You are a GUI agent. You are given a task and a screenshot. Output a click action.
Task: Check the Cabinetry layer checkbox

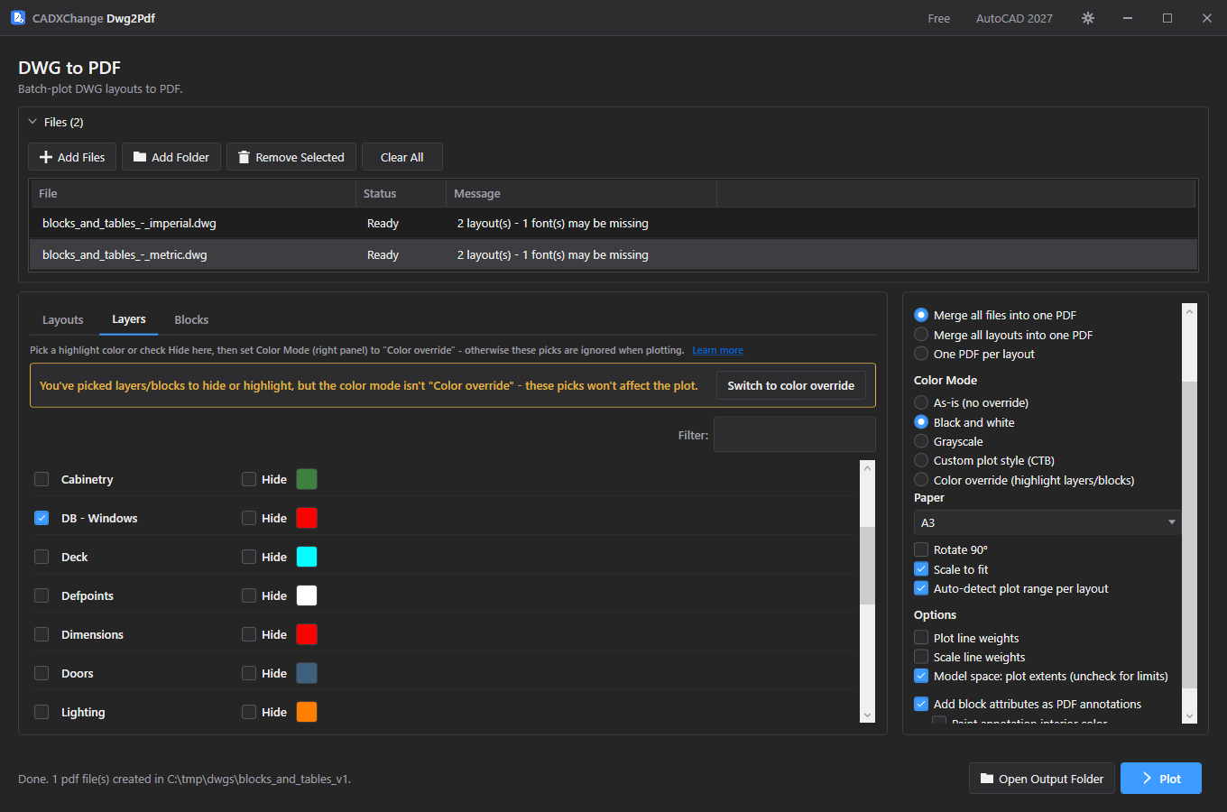point(42,479)
